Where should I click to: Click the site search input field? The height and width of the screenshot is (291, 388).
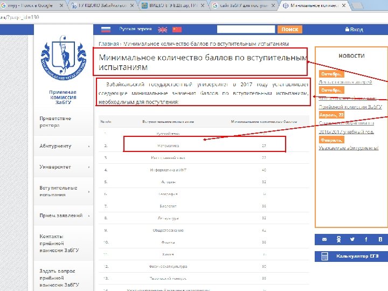point(246,29)
